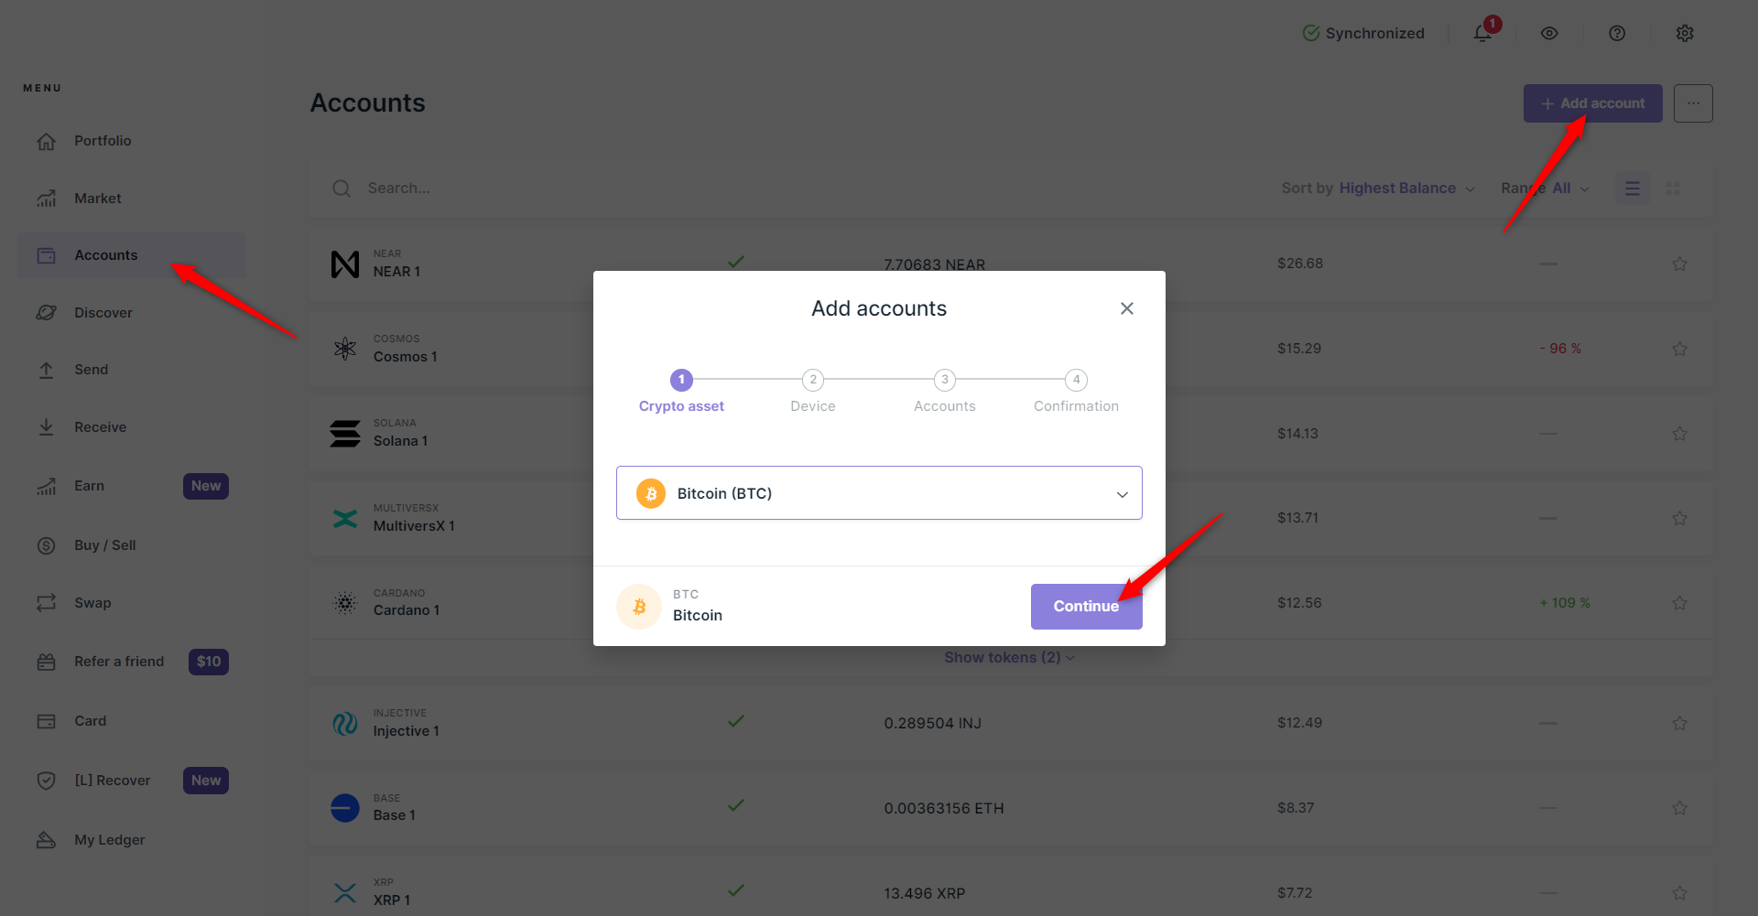Image resolution: width=1758 pixels, height=916 pixels.
Task: Open the three-dot more options menu
Action: [1693, 103]
